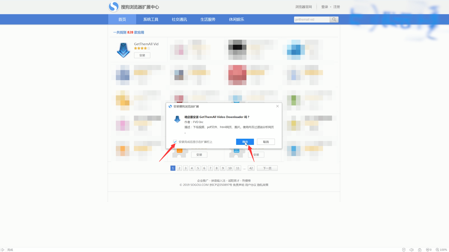Open the 用户协议 footer link
Screen dimensions: 449x252
pos(250,185)
